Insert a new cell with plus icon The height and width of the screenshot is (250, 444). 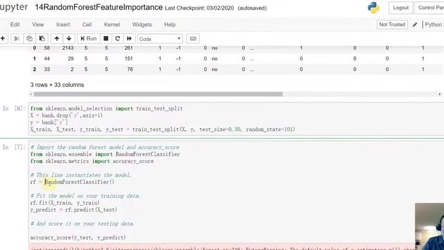(3, 39)
